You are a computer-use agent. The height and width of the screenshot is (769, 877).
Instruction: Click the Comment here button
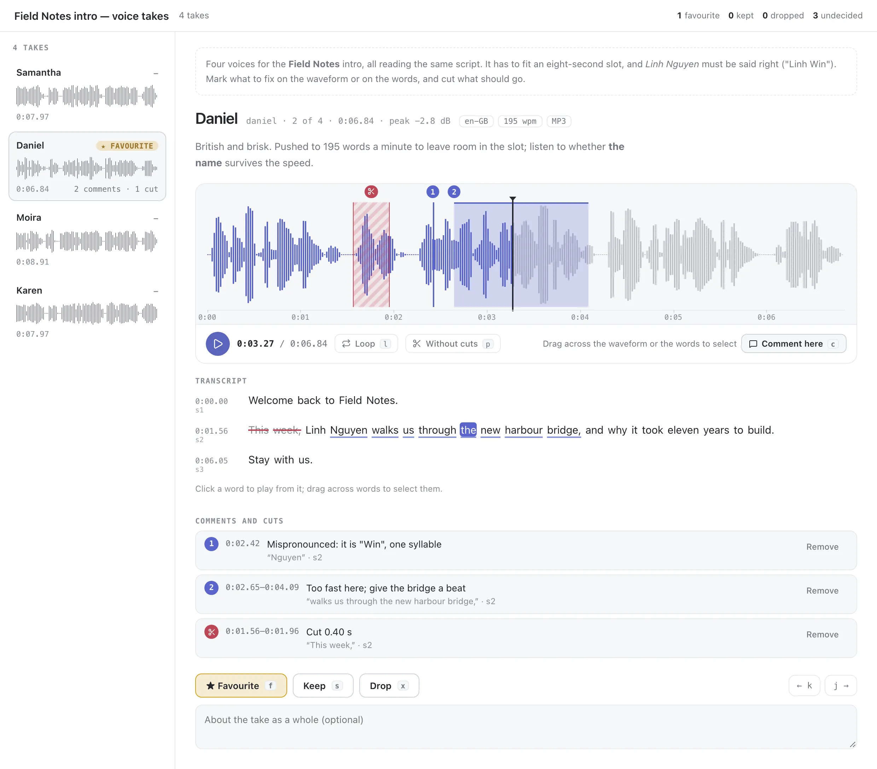[x=793, y=344]
